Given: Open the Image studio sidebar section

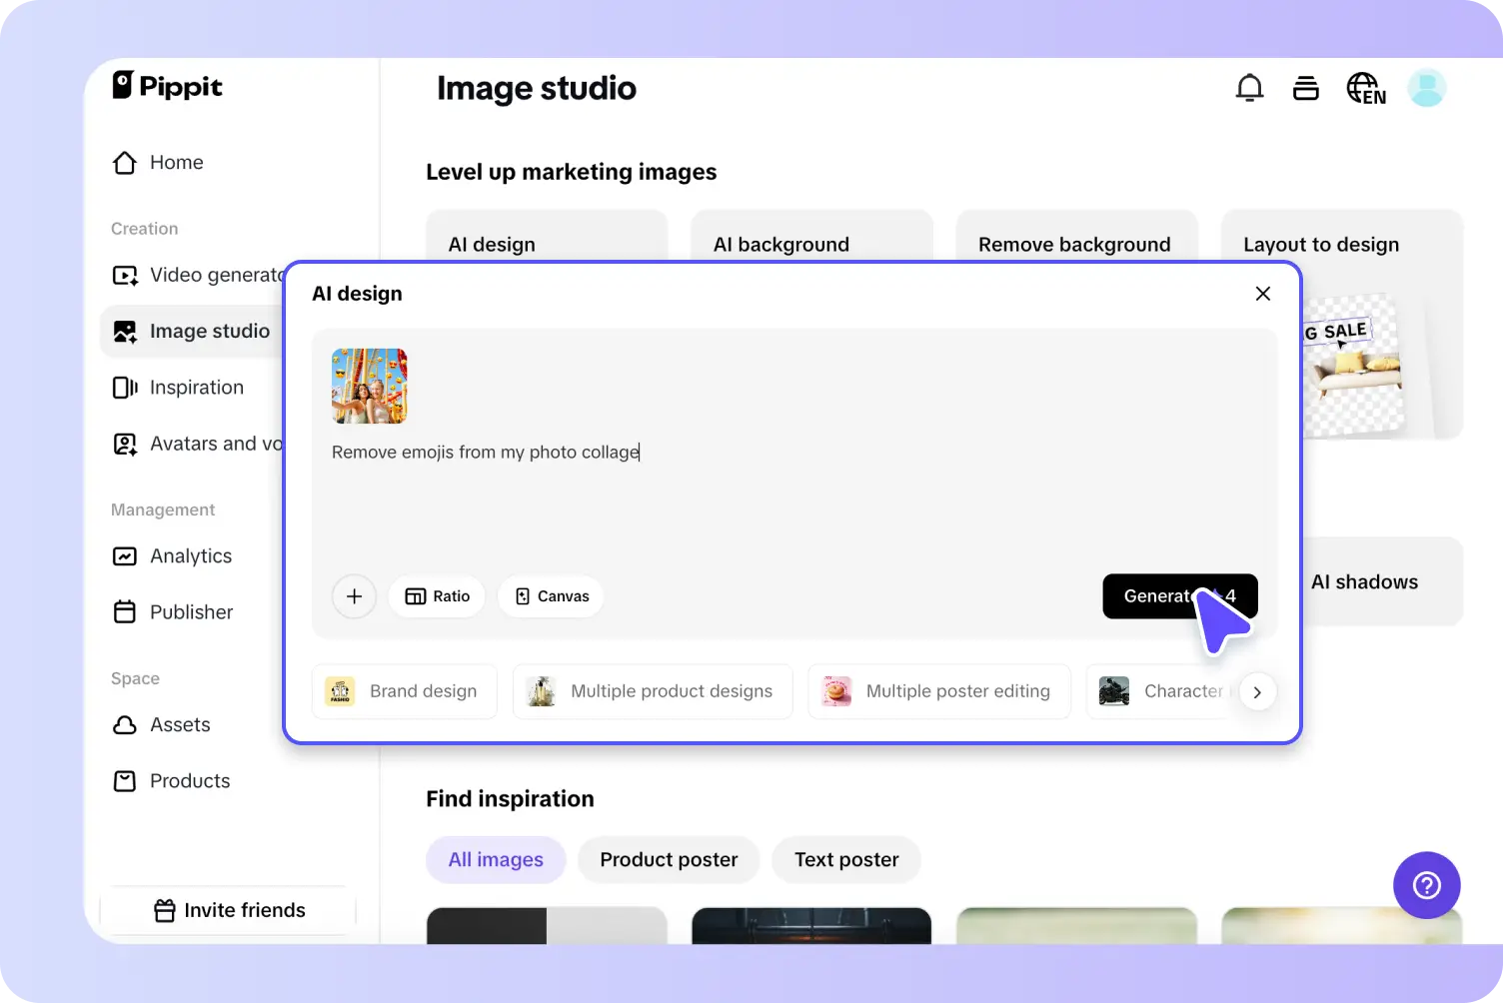Looking at the screenshot, I should (x=209, y=331).
